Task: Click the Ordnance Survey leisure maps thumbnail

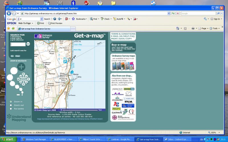Action: point(123,66)
